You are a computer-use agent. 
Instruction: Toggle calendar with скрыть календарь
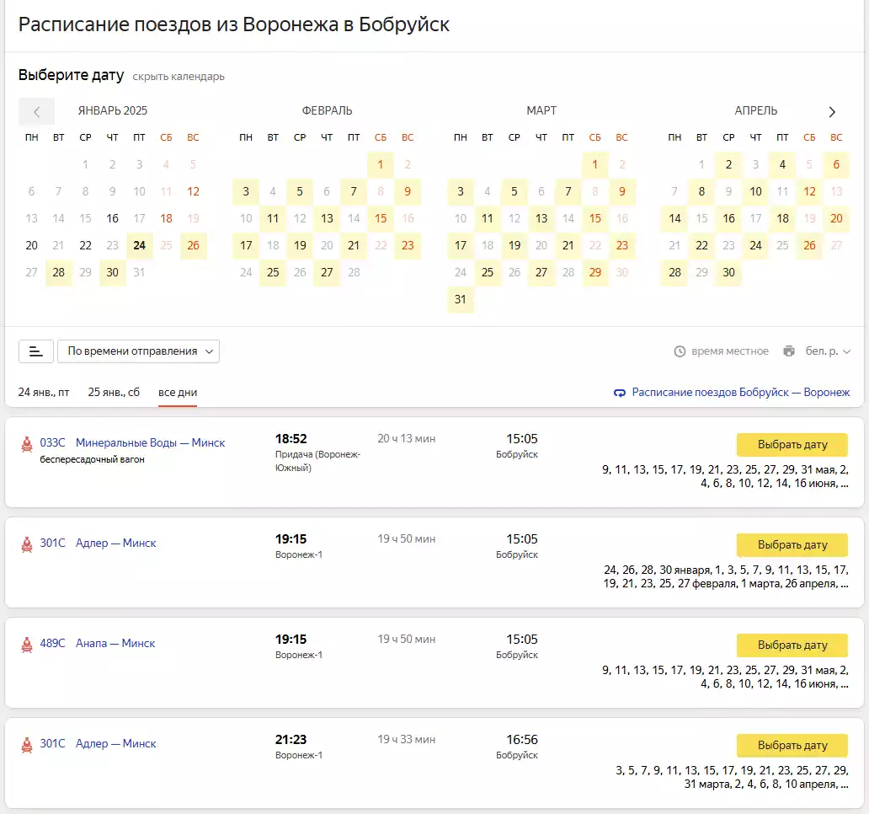(179, 77)
